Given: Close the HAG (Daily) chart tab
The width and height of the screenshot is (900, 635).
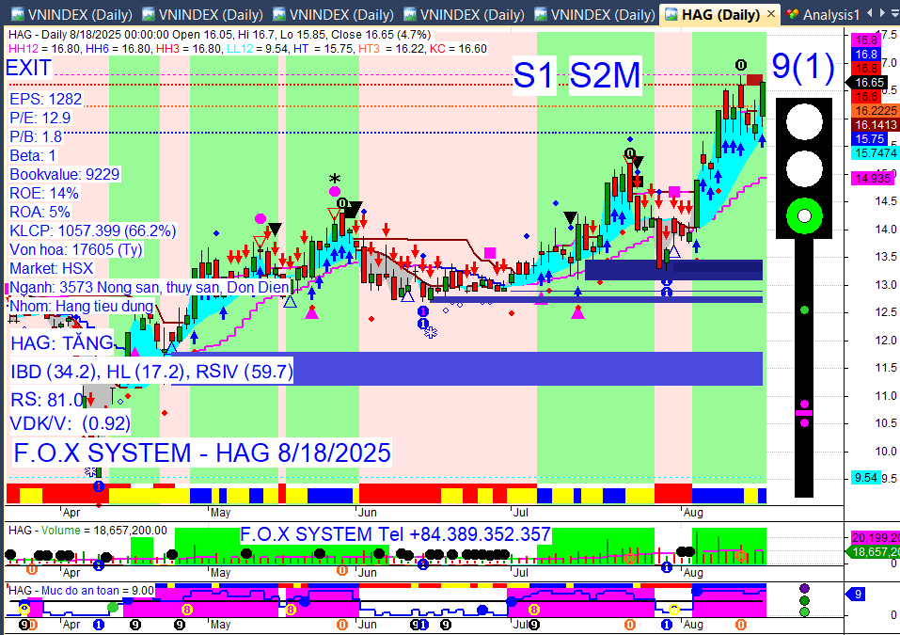Looking at the screenshot, I should tap(771, 14).
